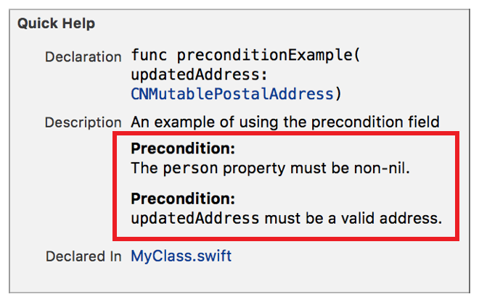Click the Declaration label
The image size is (479, 302).
click(x=83, y=56)
